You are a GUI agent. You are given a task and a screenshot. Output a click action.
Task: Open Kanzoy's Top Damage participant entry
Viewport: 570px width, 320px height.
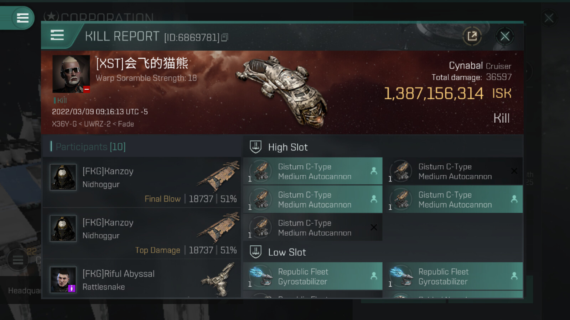coord(142,234)
